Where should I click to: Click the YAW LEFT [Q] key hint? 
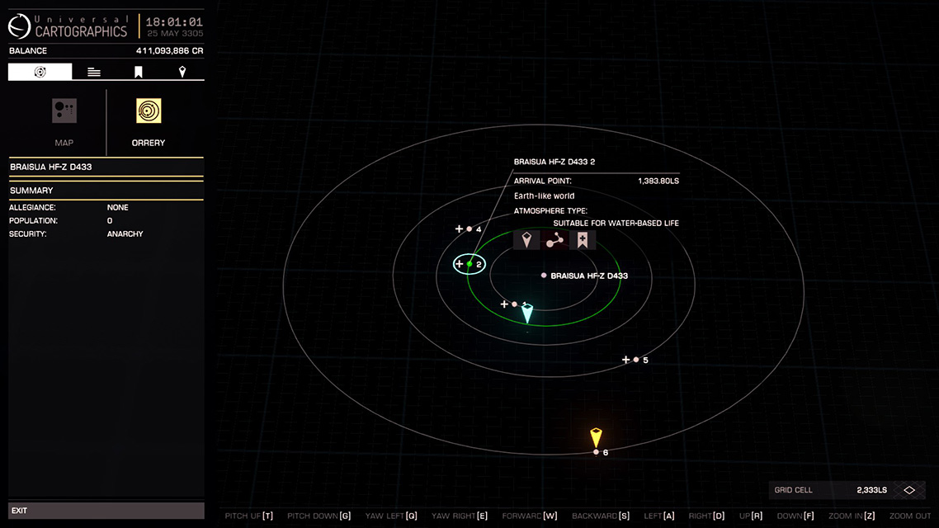coord(391,516)
